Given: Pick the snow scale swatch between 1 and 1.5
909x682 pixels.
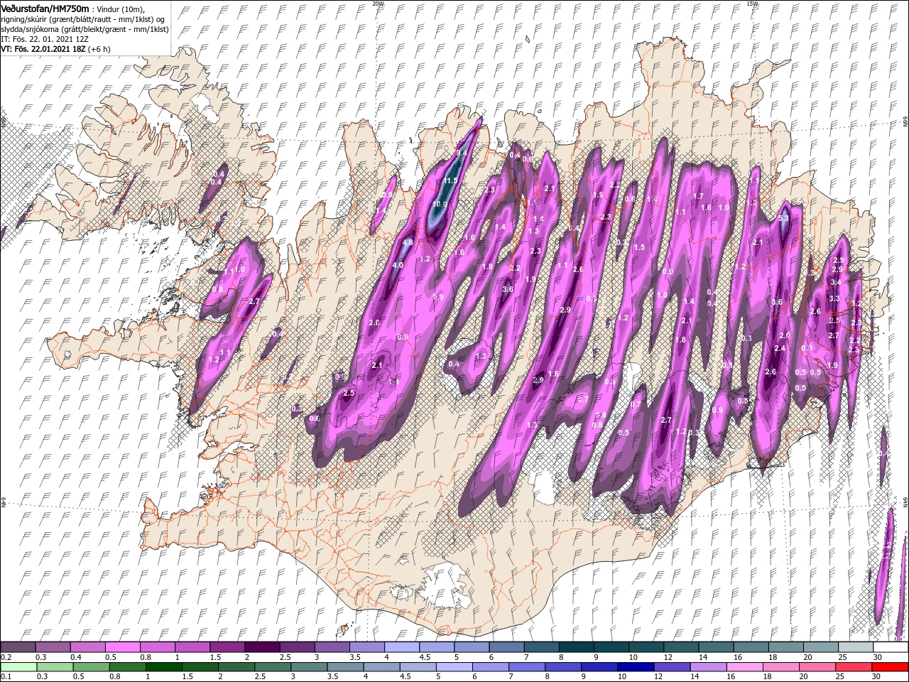Looking at the screenshot, I should pyautogui.click(x=192, y=647).
